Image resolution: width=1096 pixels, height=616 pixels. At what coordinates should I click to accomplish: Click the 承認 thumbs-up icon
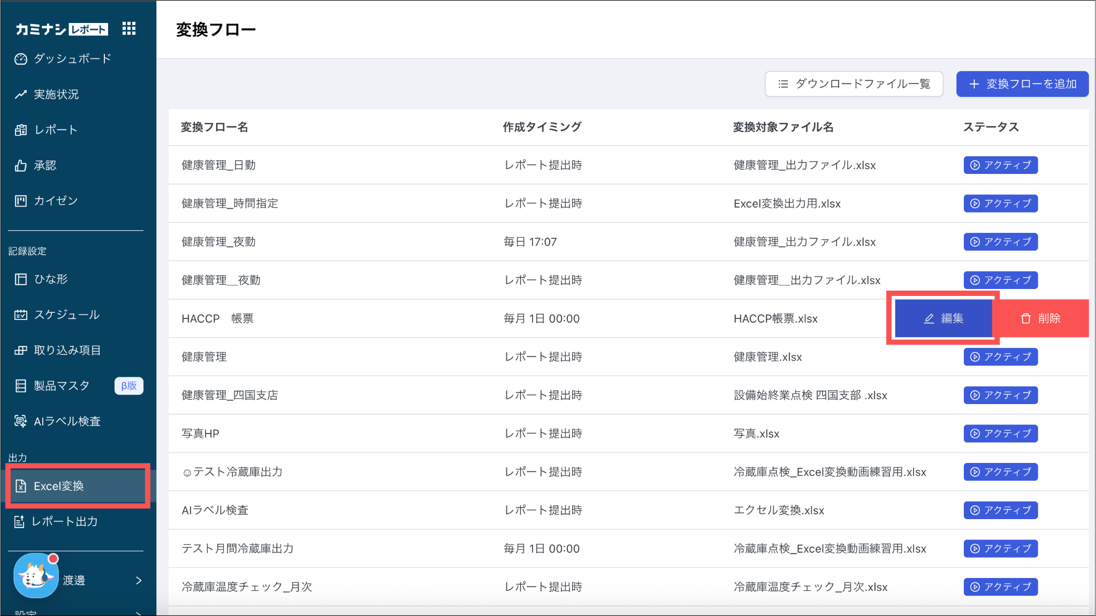pyautogui.click(x=21, y=166)
